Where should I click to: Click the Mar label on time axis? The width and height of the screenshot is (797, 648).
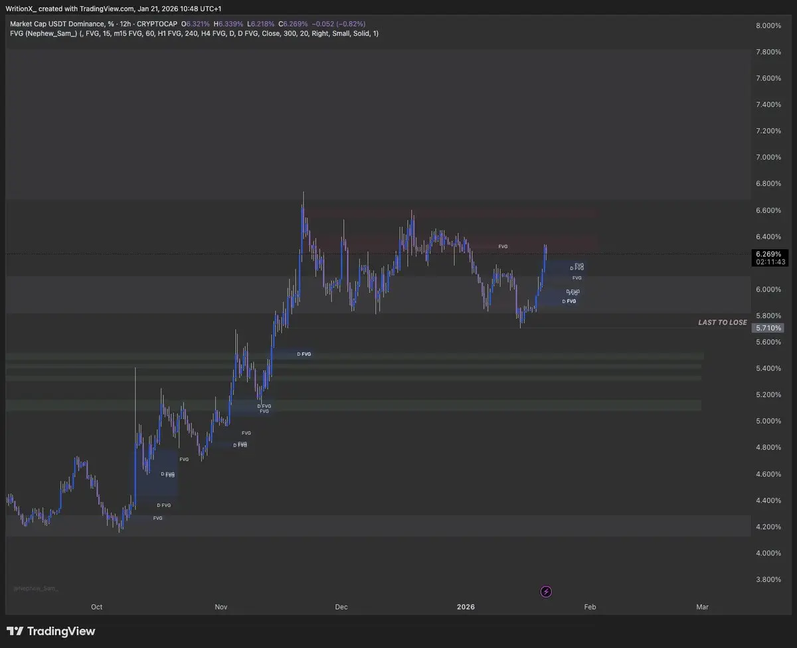[x=702, y=607]
